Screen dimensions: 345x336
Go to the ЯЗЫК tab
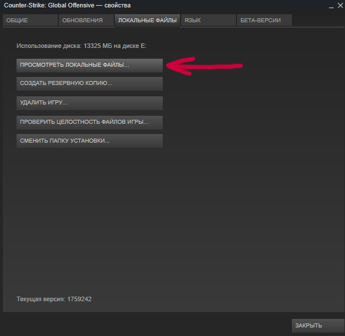coord(208,20)
